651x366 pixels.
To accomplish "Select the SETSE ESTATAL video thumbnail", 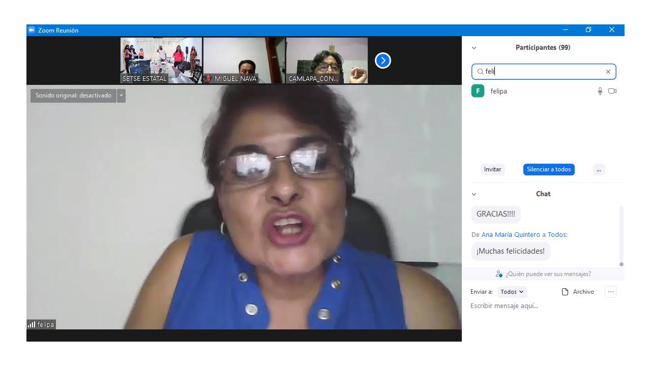I will pyautogui.click(x=161, y=60).
